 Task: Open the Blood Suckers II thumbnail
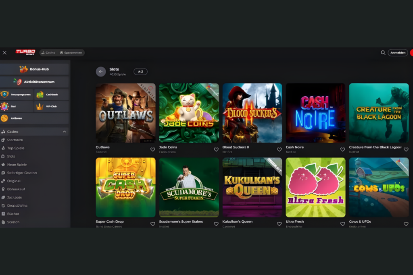point(252,113)
